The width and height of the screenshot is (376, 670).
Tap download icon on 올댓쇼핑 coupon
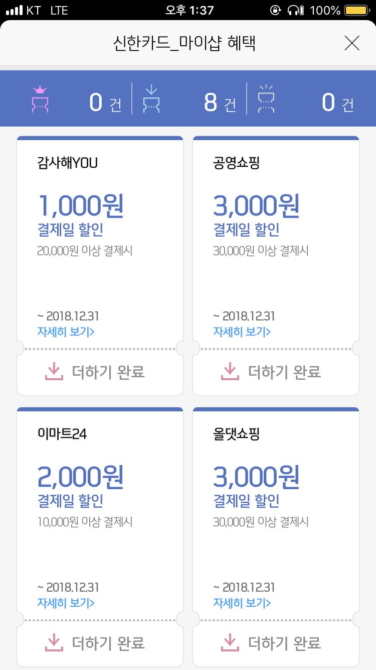(230, 642)
